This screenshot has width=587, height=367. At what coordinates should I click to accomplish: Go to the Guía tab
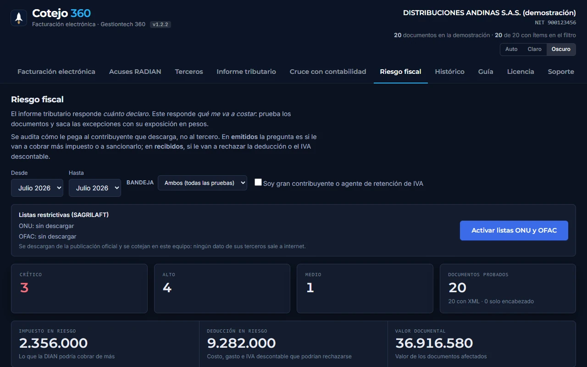(486, 72)
